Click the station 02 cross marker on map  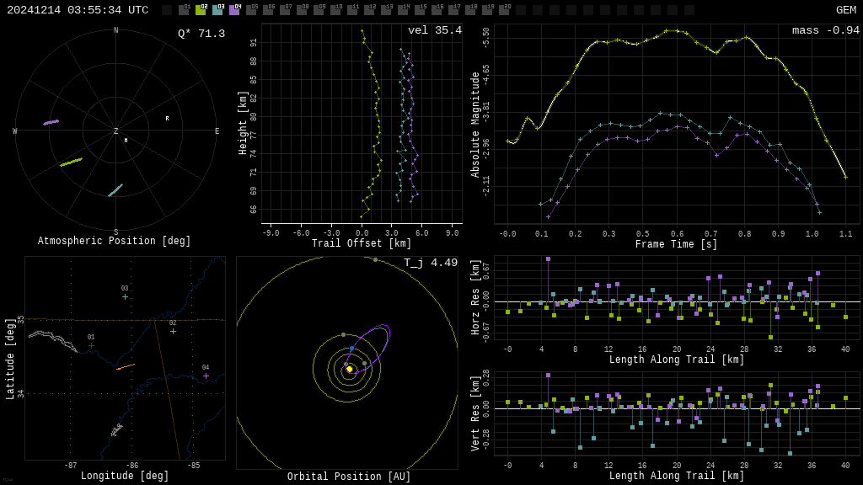173,331
